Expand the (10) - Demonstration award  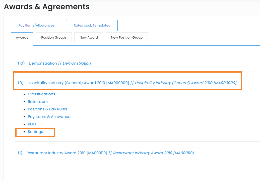tap(37, 63)
